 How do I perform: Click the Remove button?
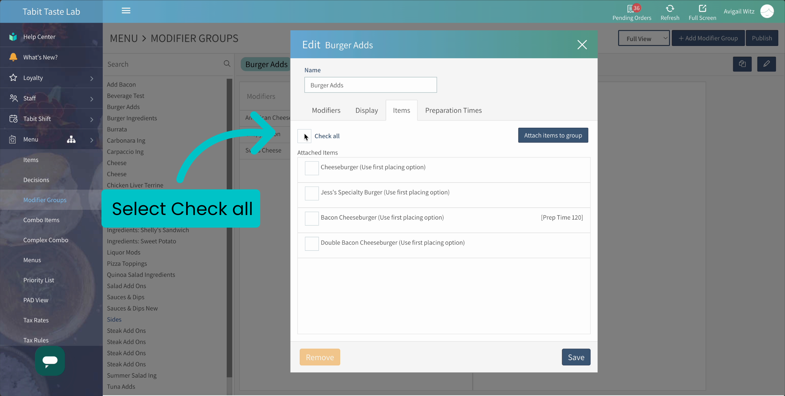pos(320,357)
